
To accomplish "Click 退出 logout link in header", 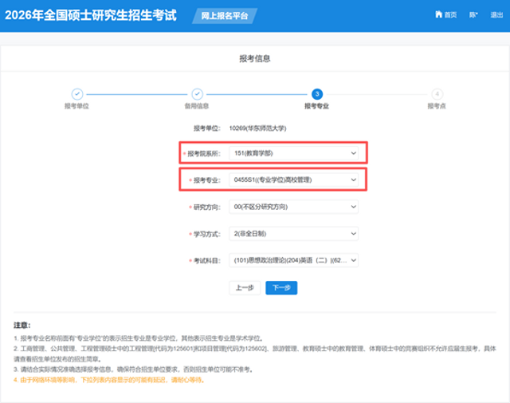I will 496,15.
